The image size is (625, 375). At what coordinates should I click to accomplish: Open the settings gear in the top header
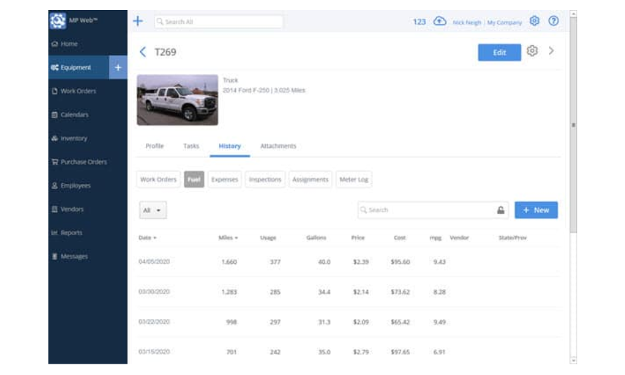[534, 21]
